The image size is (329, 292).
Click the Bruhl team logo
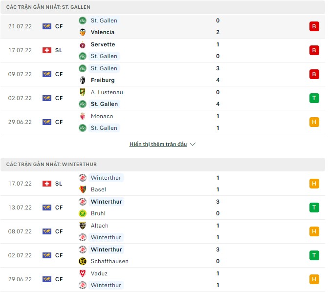click(83, 213)
